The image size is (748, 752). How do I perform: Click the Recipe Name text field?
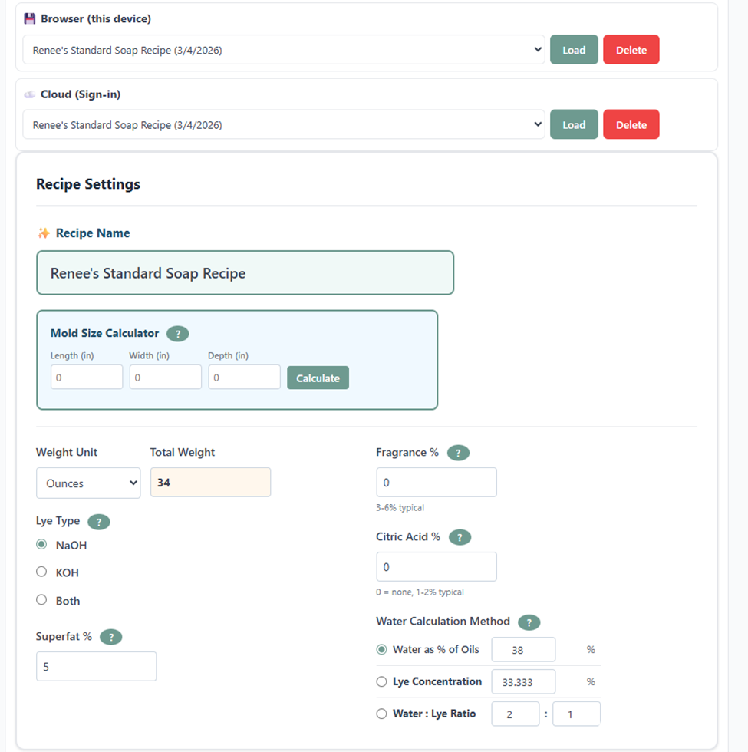(x=245, y=272)
